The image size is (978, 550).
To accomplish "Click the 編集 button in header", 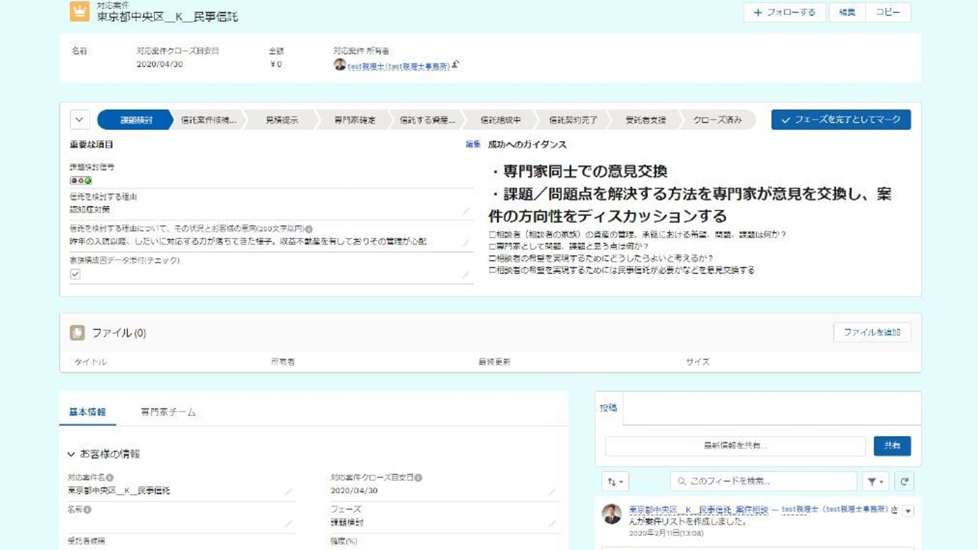I will (847, 12).
